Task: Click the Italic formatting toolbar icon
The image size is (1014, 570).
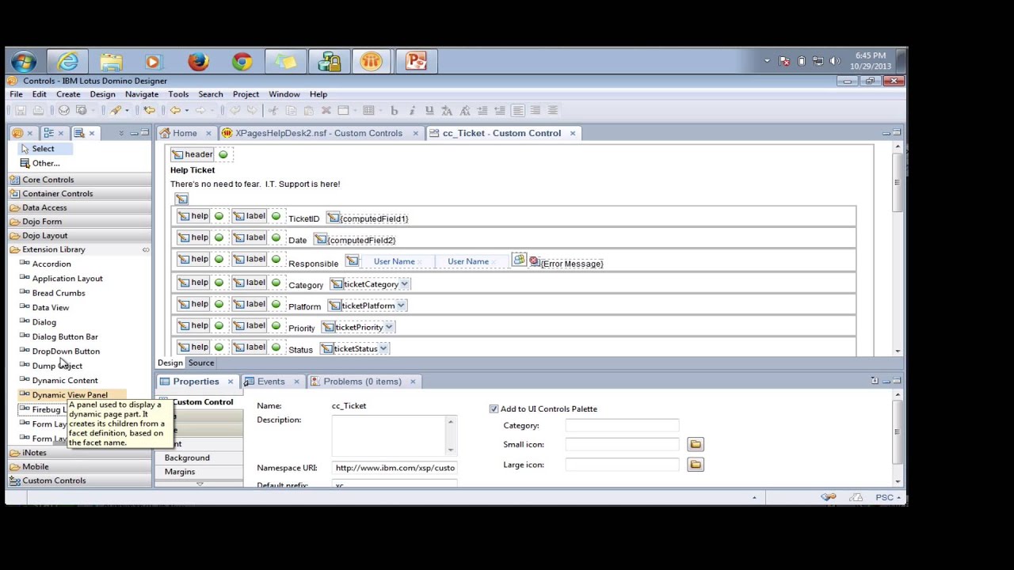Action: [412, 111]
